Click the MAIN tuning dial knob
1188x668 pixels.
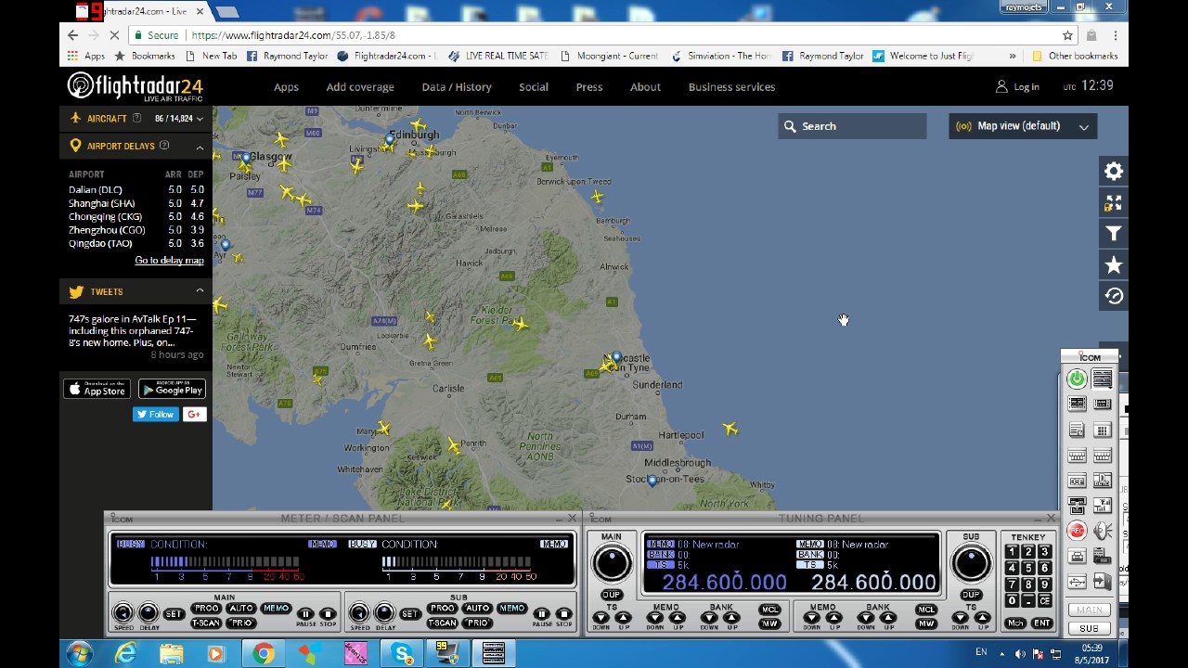coord(612,561)
